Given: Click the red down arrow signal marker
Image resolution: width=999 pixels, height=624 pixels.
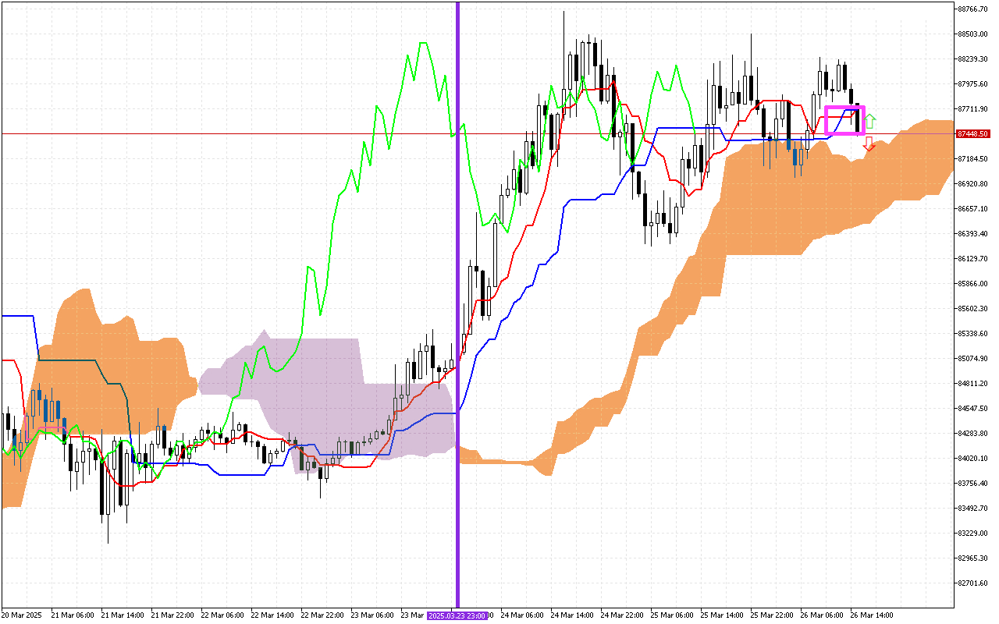Looking at the screenshot, I should tap(869, 144).
